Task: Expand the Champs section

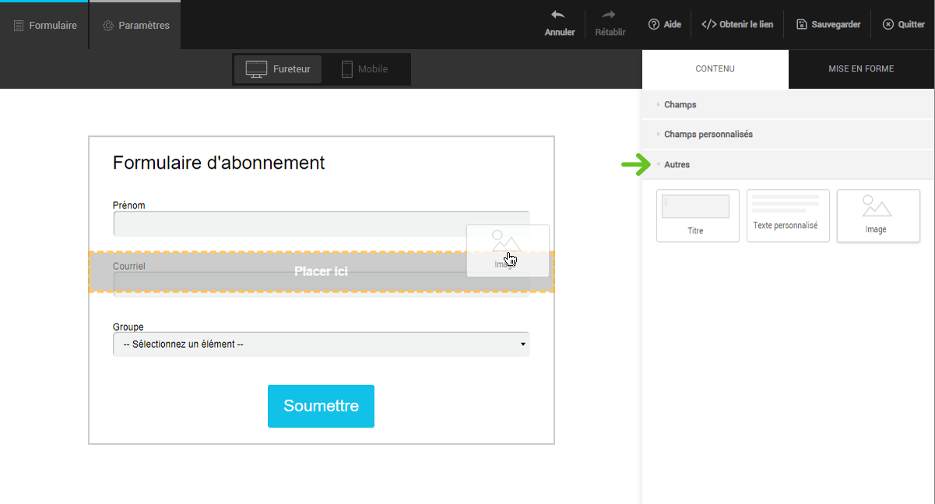Action: point(680,104)
